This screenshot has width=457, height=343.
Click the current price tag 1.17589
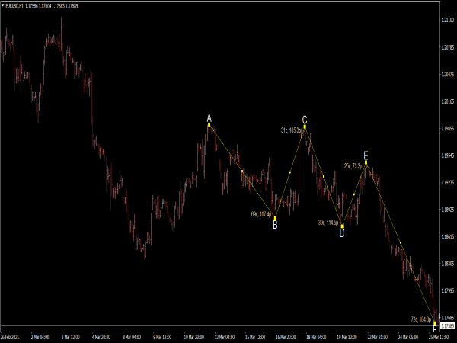click(448, 325)
